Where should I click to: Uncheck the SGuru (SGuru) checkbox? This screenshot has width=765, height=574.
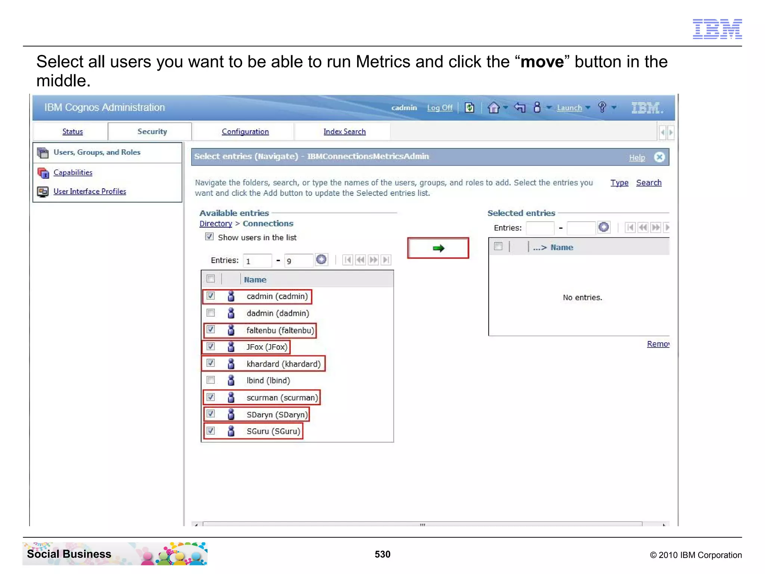[x=211, y=430]
